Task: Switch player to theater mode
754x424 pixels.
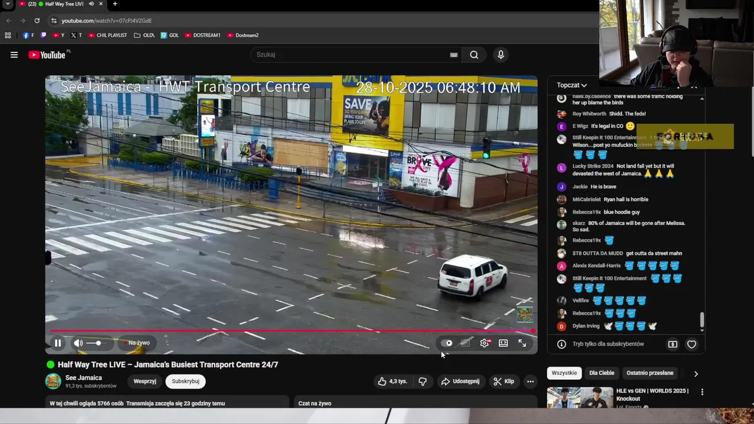Action: 503,343
